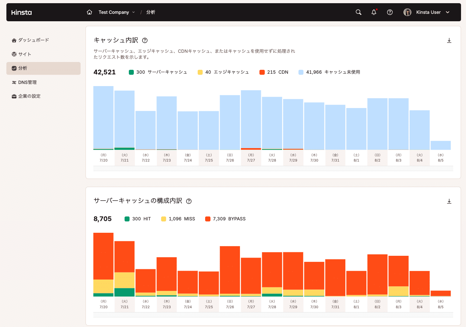
Task: Click the キャッシュ内訳 description paragraph
Action: 194,54
